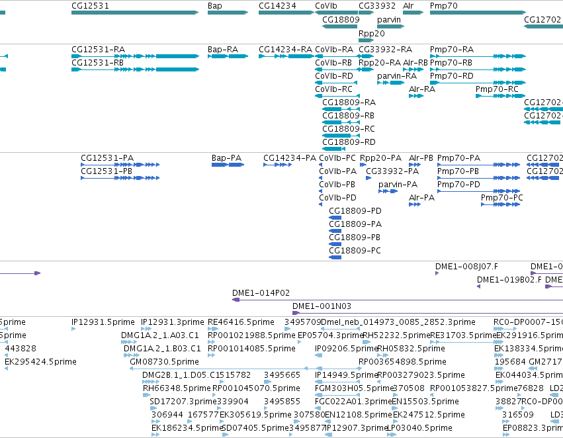Screen dimensions: 563x438
Task: Select transcript CG12531-RA
Action: pyautogui.click(x=135, y=56)
